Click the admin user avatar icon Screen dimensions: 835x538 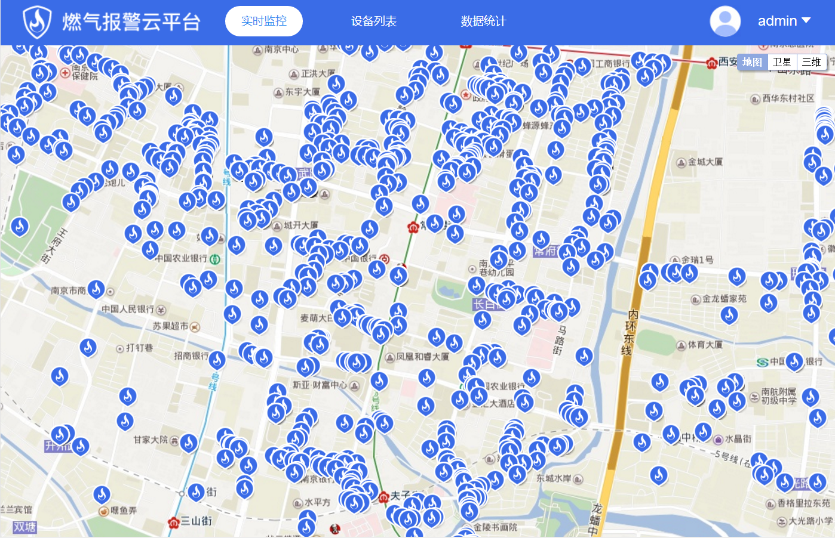(x=725, y=21)
